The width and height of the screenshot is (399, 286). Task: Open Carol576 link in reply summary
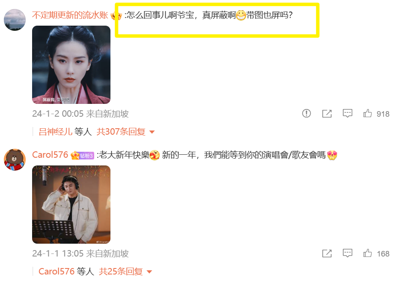point(57,271)
